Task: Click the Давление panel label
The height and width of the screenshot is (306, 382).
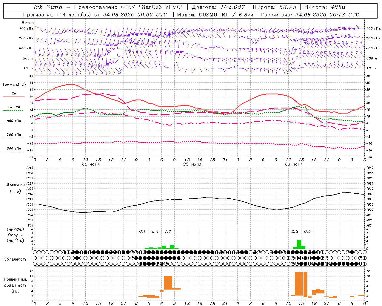Action: (x=16, y=185)
